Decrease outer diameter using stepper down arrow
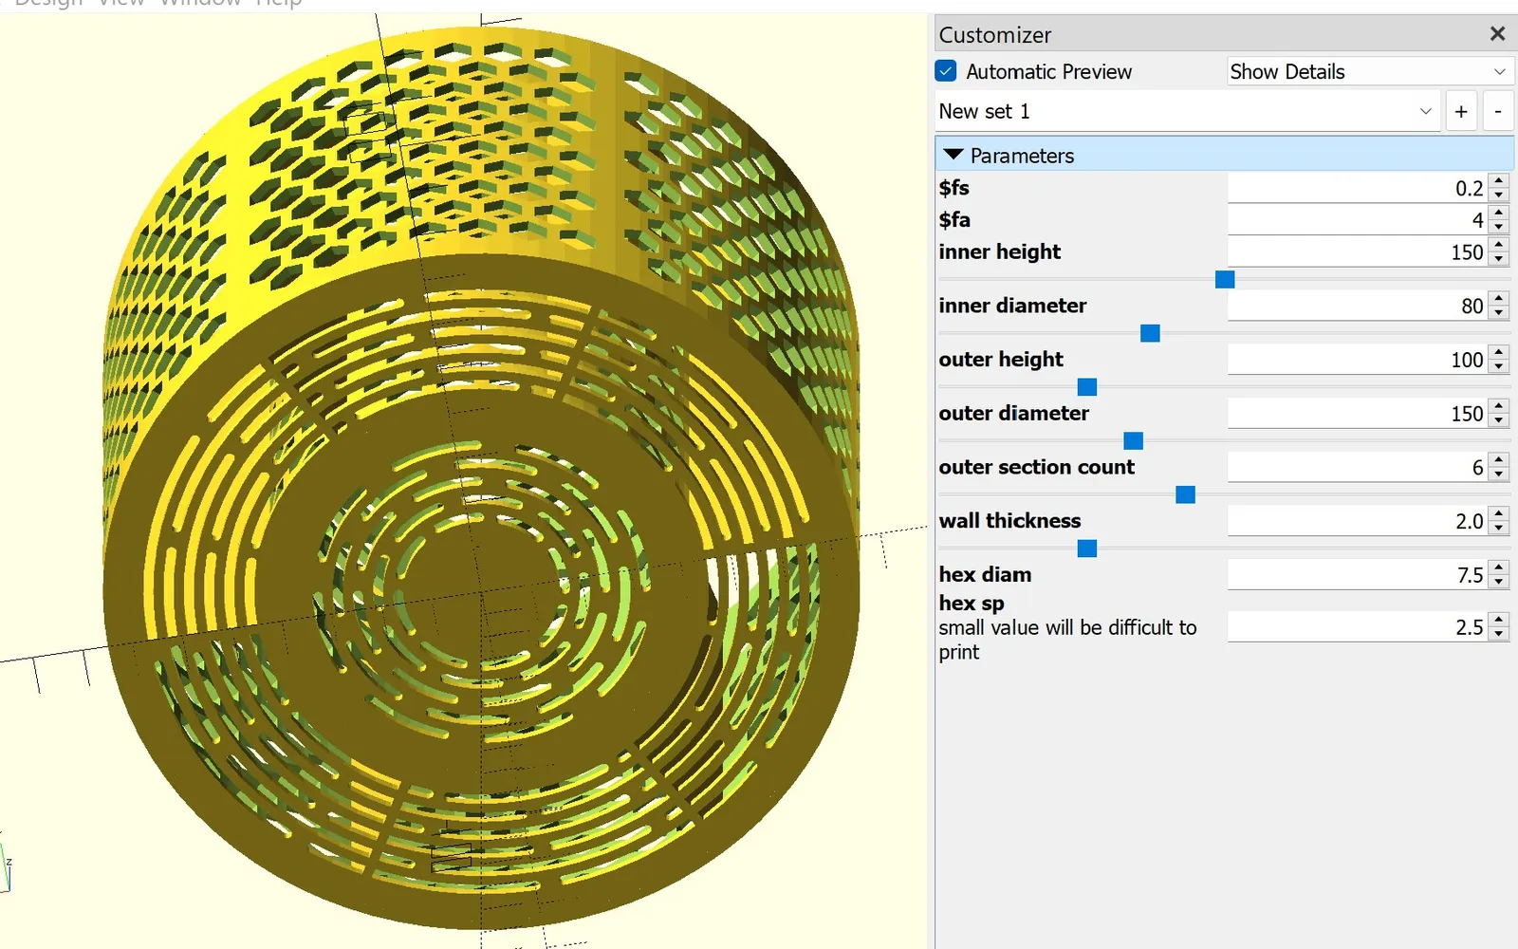Image resolution: width=1518 pixels, height=949 pixels. pos(1499,420)
